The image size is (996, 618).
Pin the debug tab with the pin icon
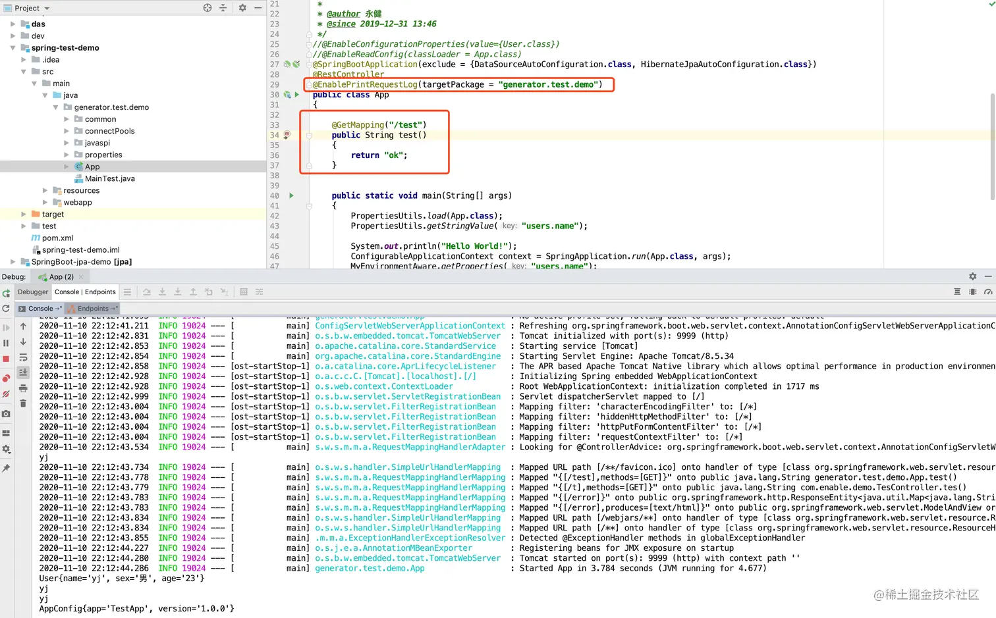click(6, 468)
